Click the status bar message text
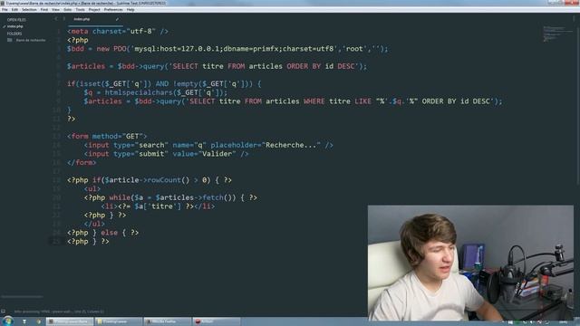Screen dimensions: 580x326 [x=59, y=312]
